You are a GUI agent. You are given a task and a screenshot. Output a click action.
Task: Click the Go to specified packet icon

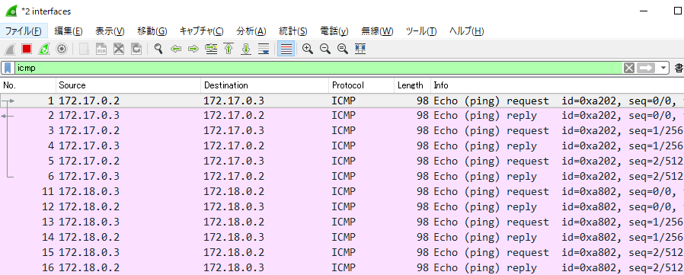[x=211, y=49]
